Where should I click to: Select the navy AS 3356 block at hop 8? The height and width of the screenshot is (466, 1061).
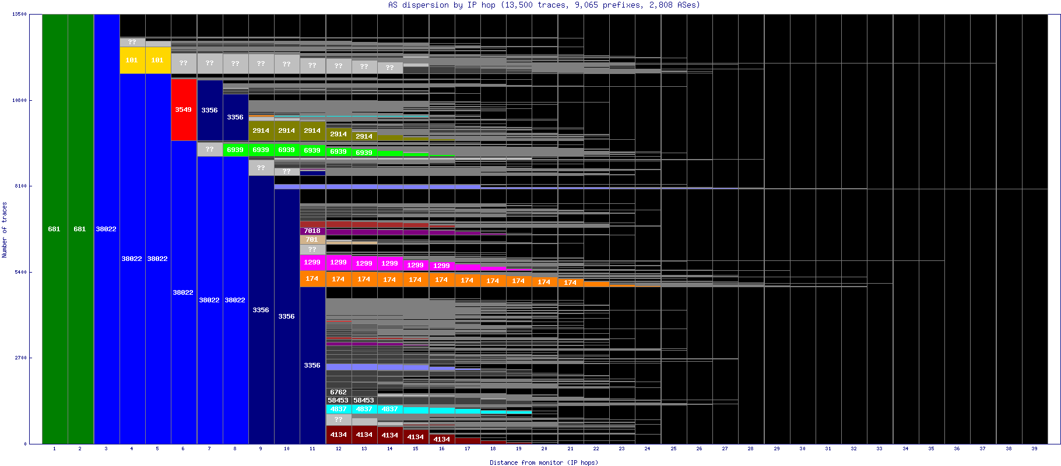coord(236,117)
